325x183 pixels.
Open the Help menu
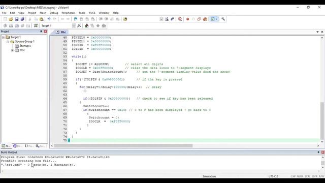[116, 13]
